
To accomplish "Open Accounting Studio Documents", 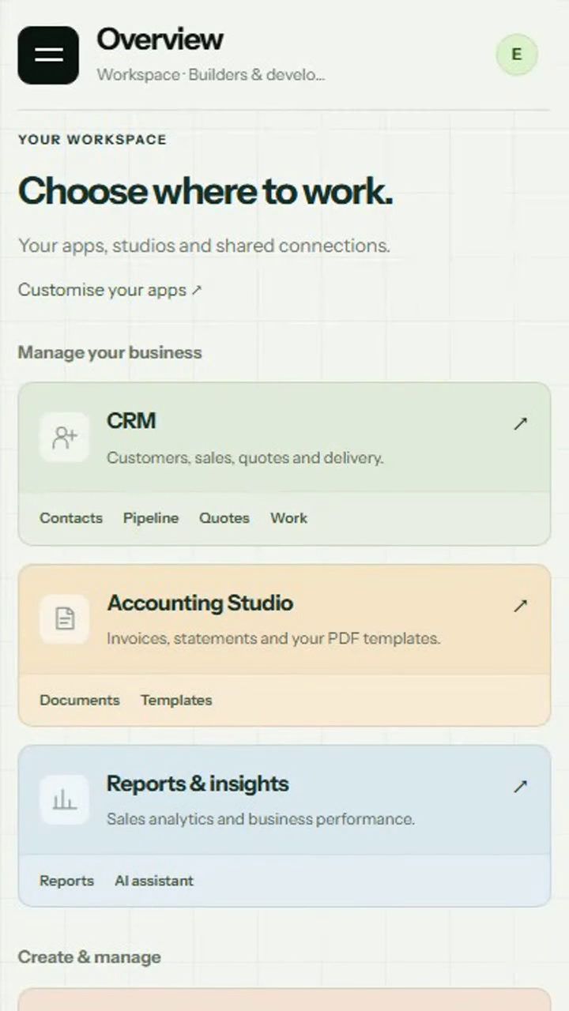I will pos(80,700).
